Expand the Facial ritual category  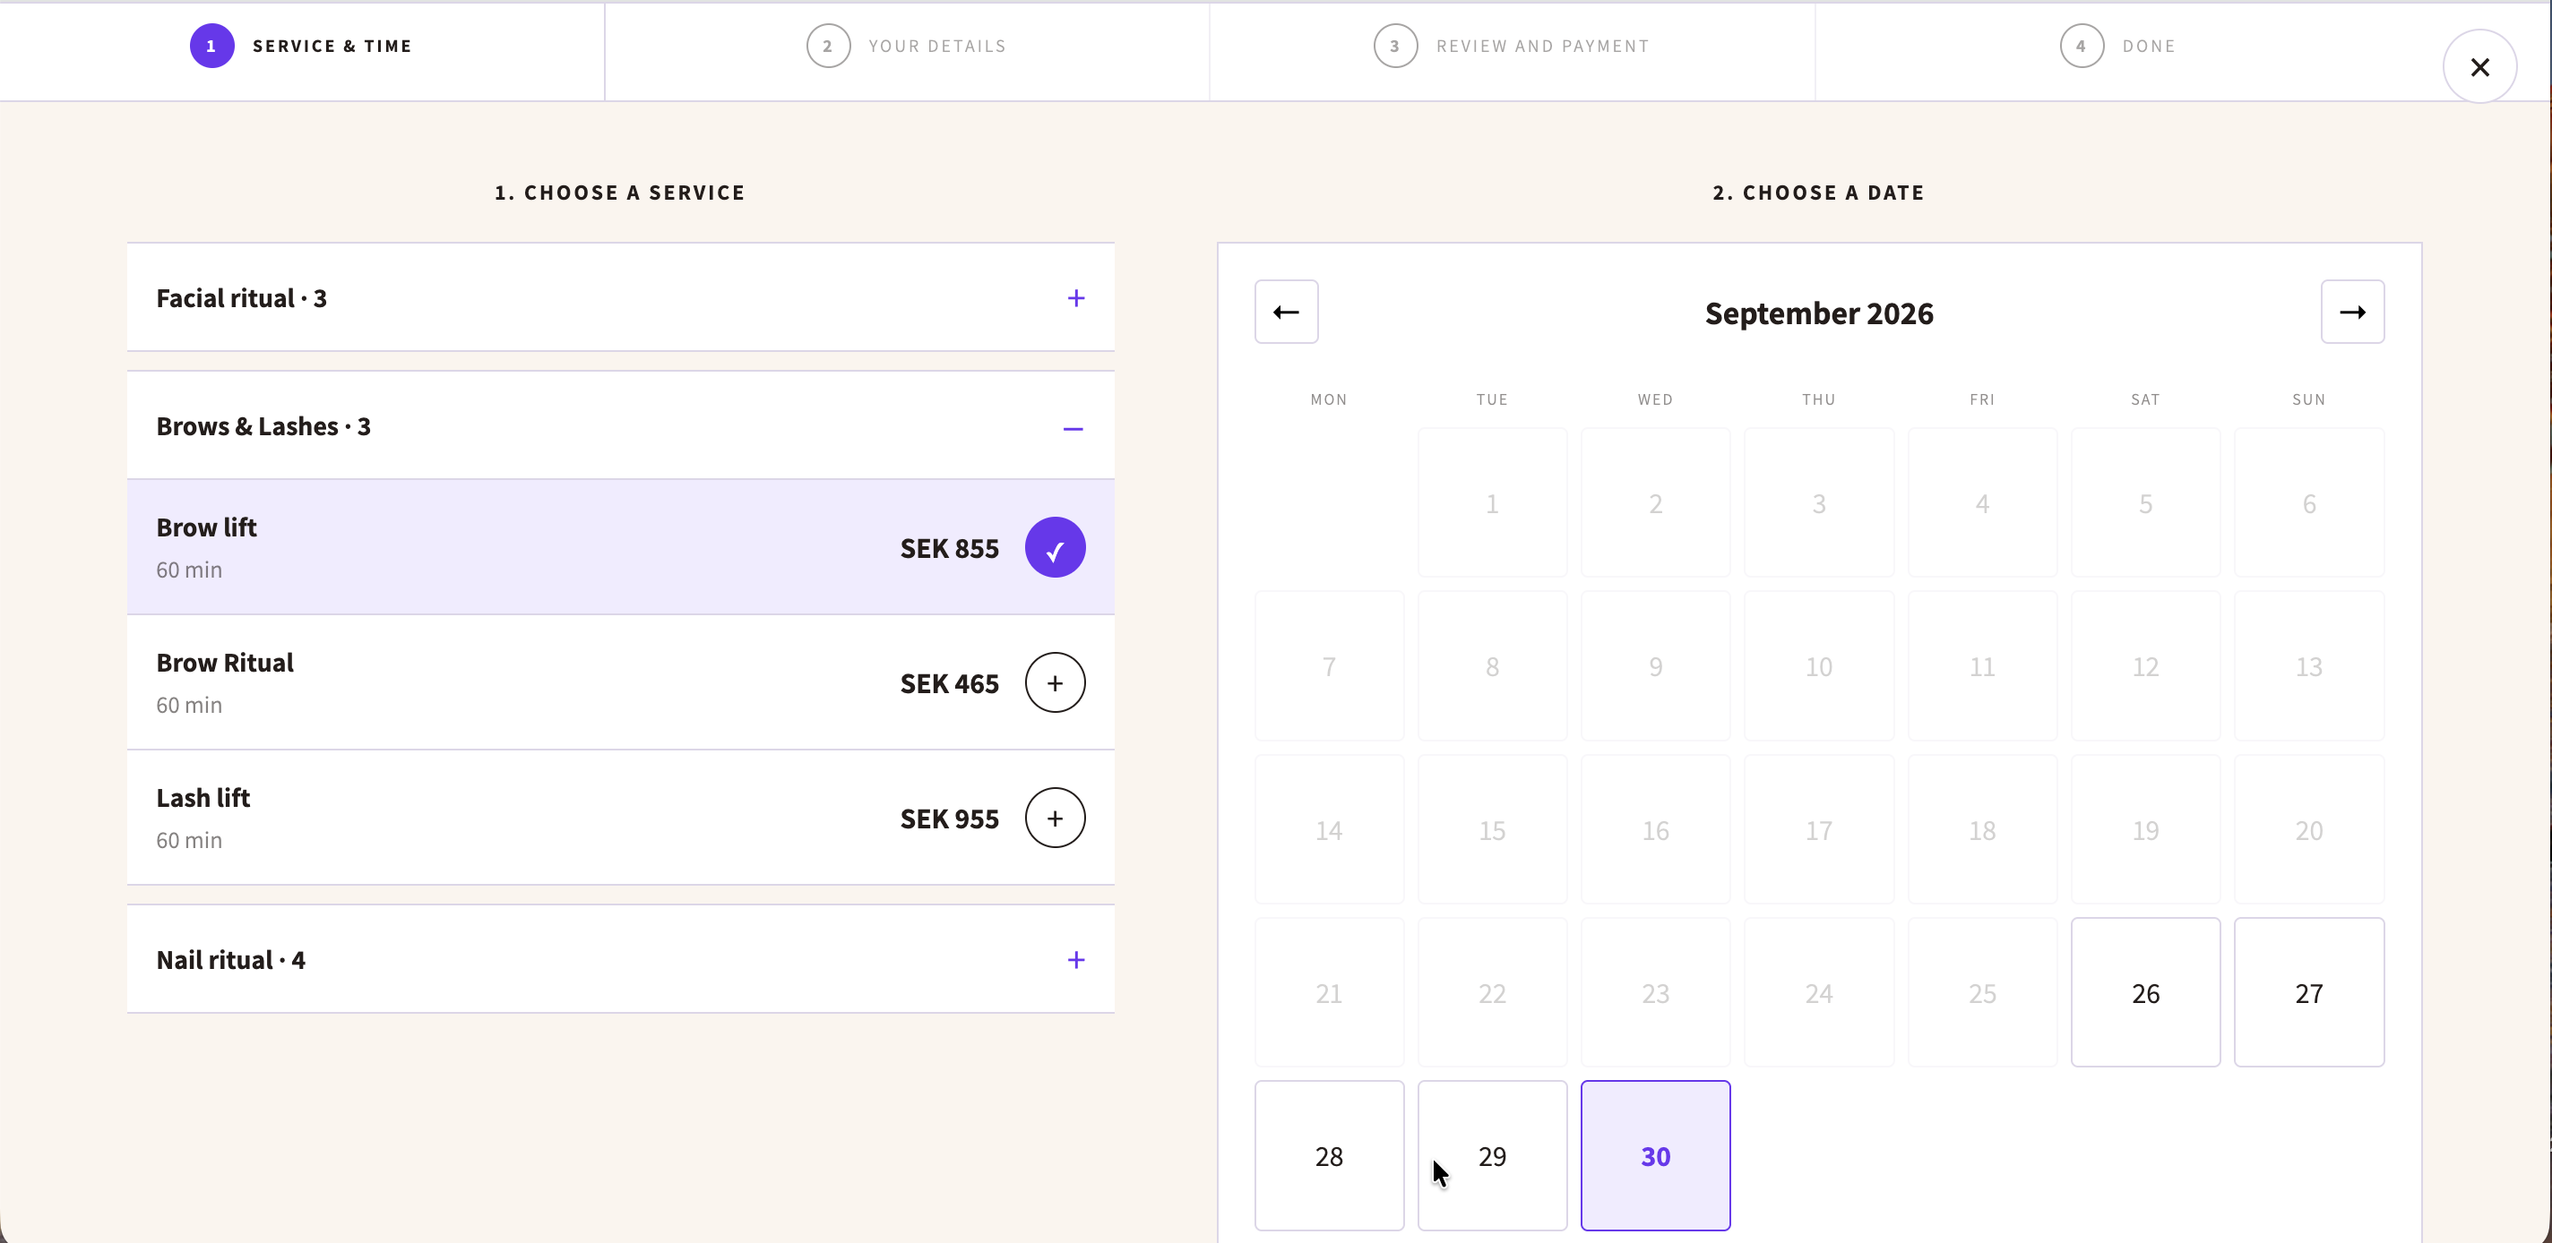point(620,298)
